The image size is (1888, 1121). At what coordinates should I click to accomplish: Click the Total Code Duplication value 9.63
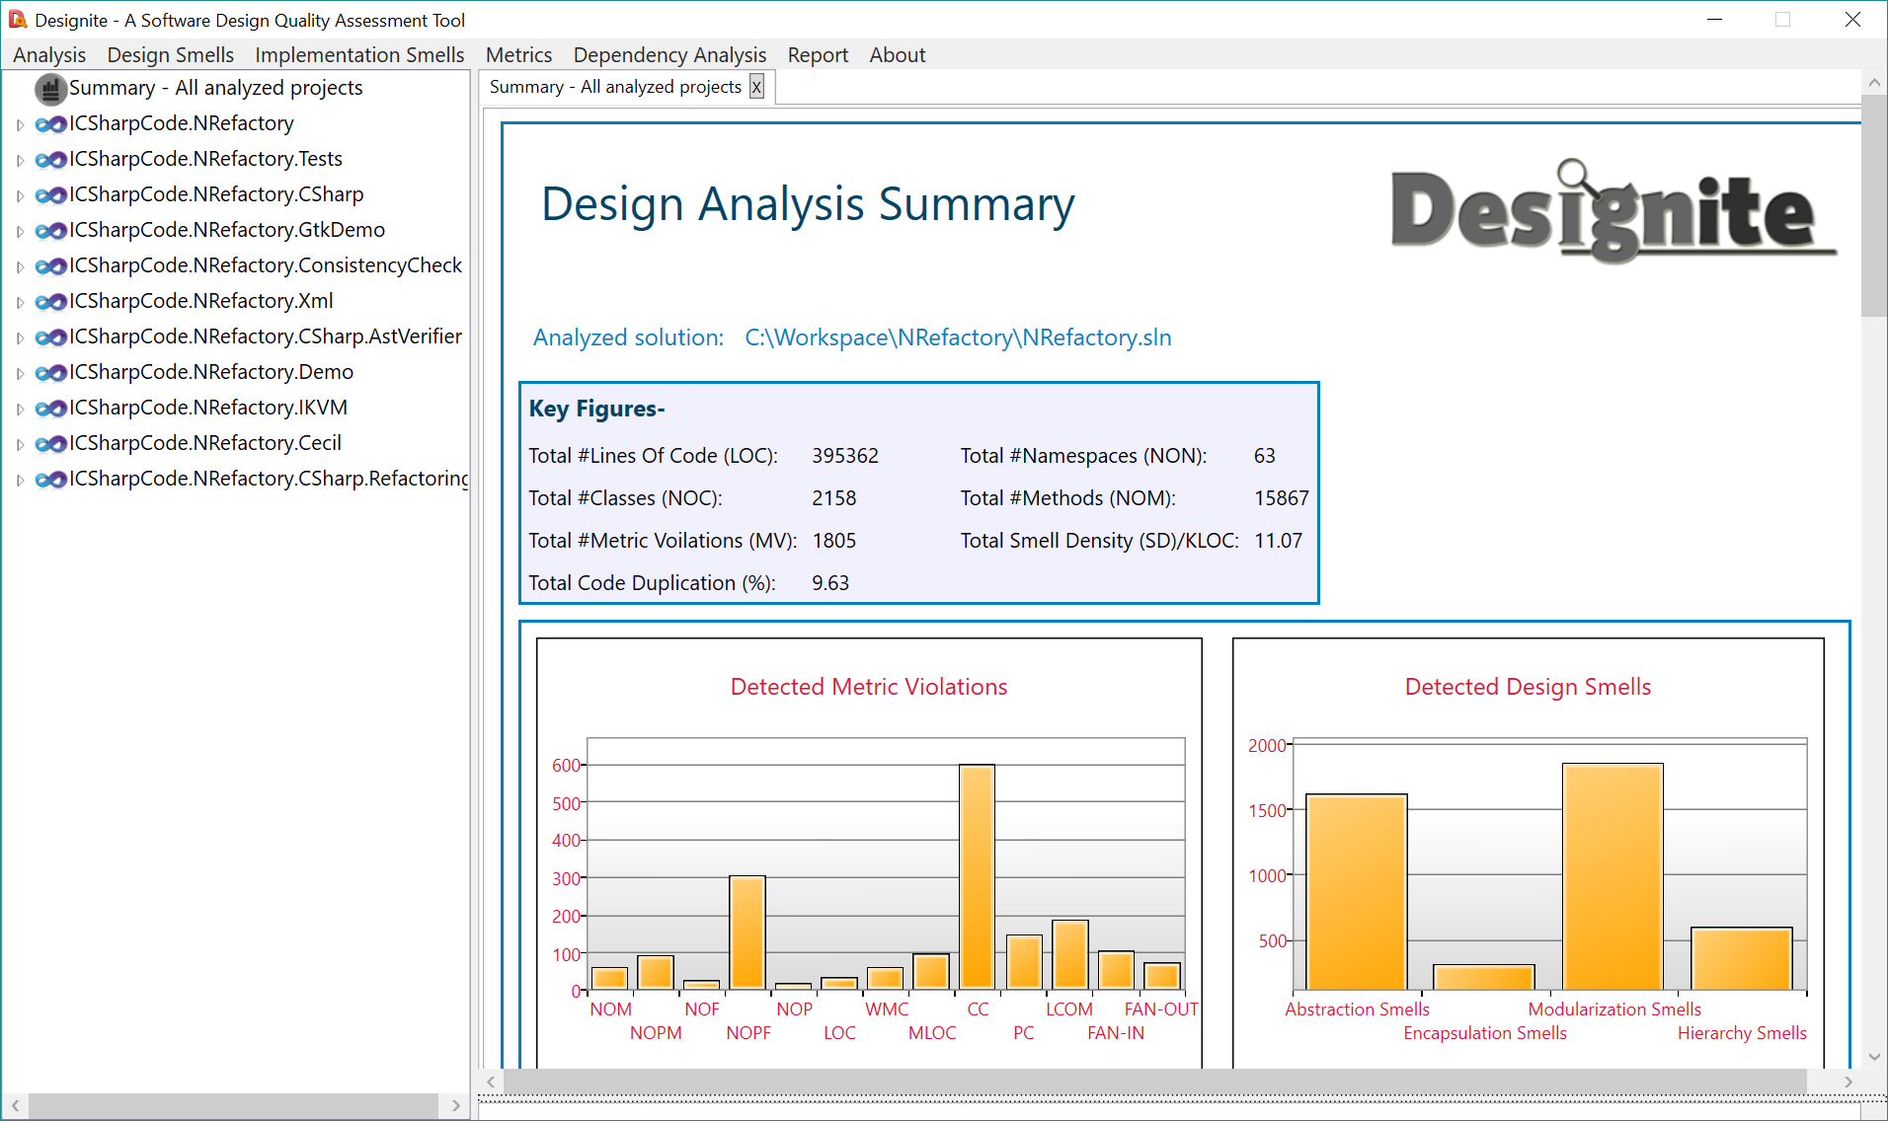[x=830, y=583]
